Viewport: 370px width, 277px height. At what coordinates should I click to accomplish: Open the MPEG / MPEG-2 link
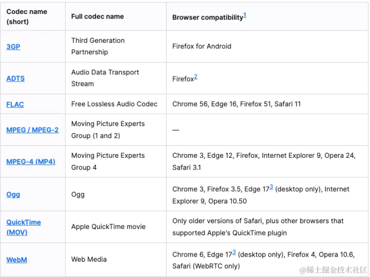(x=32, y=130)
